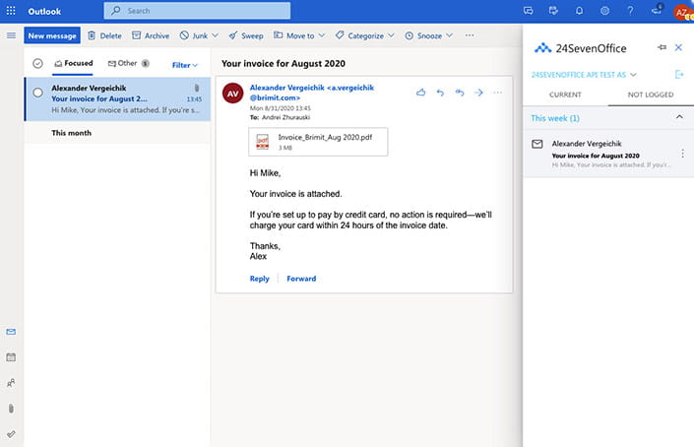
Task: Open the My Day icon in header
Action: pos(553,11)
